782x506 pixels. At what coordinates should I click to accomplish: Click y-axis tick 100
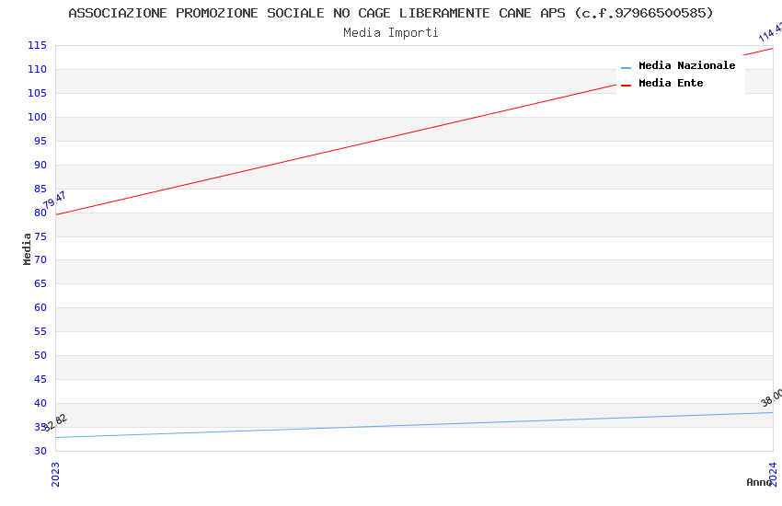coord(37,117)
